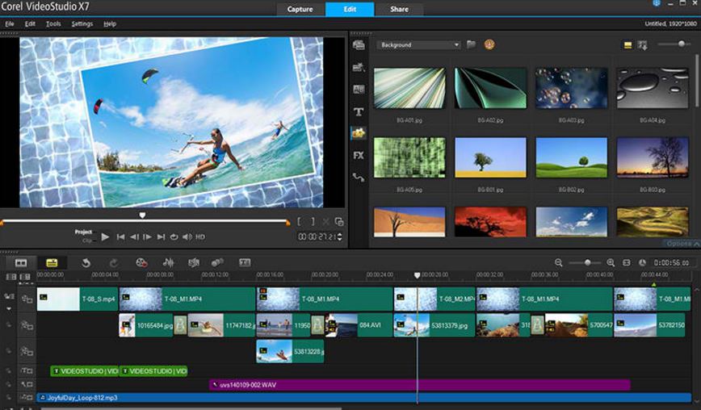Click the Undo arrow in timeline toolbar
The width and height of the screenshot is (701, 410).
point(86,262)
